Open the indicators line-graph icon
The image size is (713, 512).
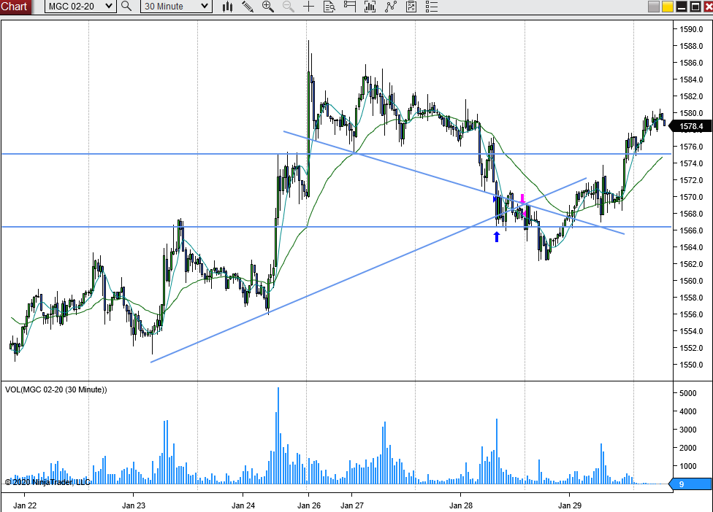[x=391, y=7]
